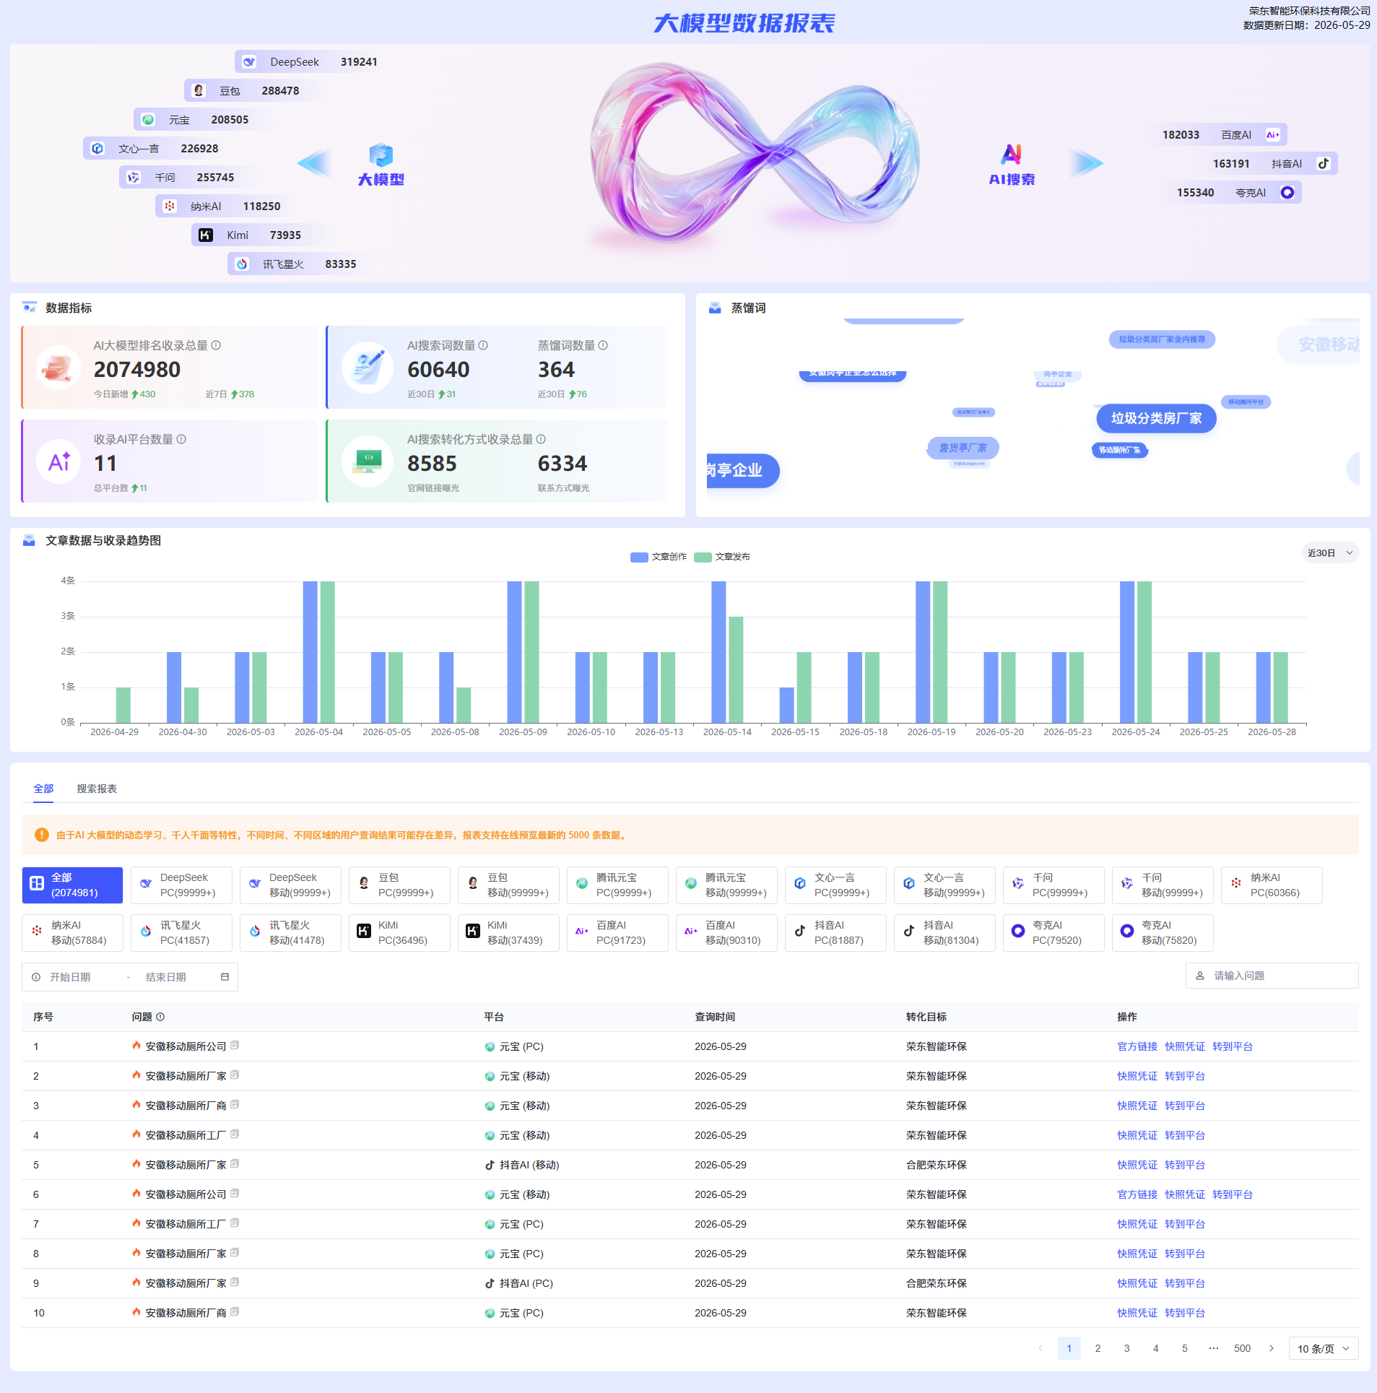This screenshot has width=1377, height=1393.
Task: Filter by 百度AI PC(91723)
Action: click(x=617, y=933)
